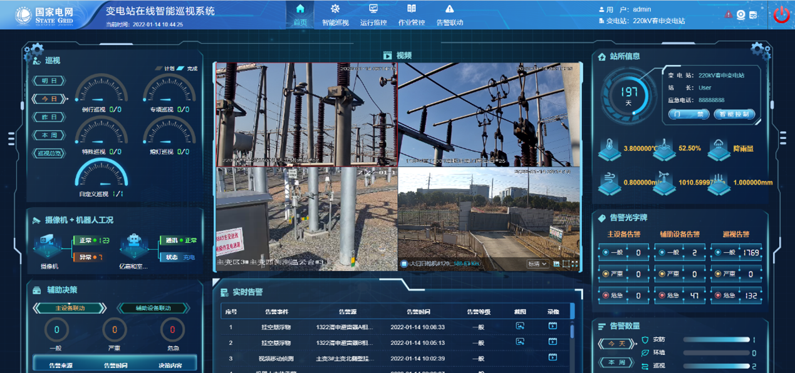This screenshot has height=373, width=795.
Task: Click the gear icon on 巡视 panel
Action: [34, 52]
